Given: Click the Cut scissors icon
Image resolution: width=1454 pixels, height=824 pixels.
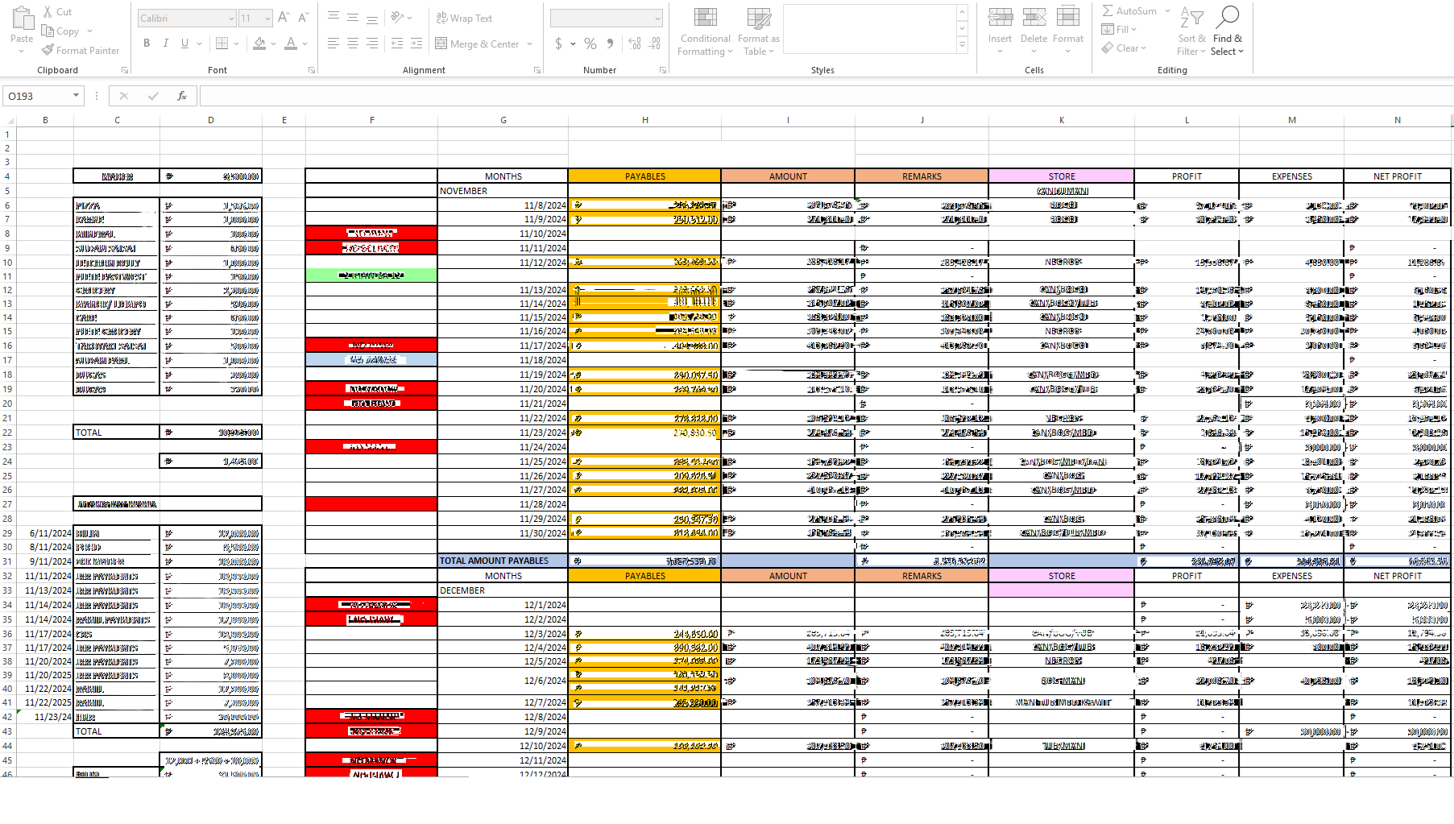Looking at the screenshot, I should pos(48,11).
